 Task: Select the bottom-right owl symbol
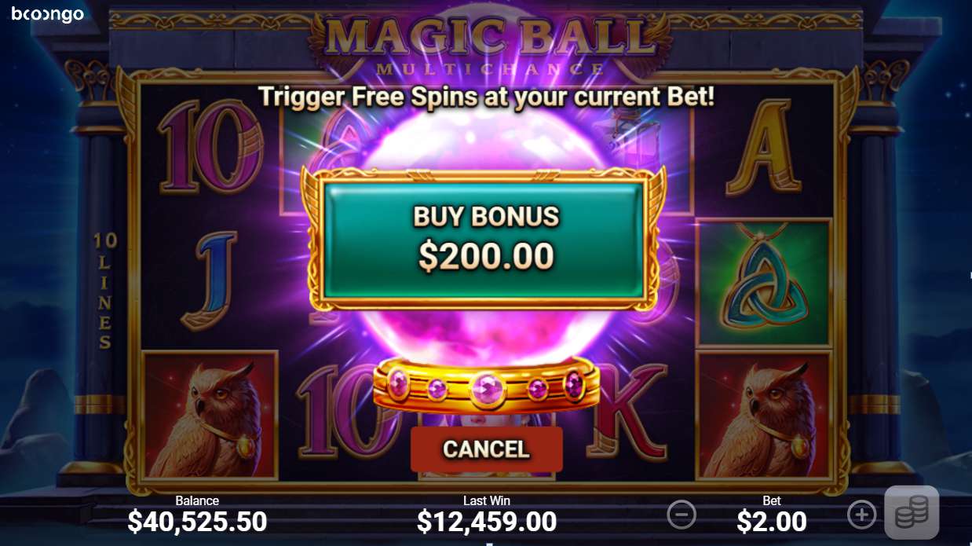764,415
